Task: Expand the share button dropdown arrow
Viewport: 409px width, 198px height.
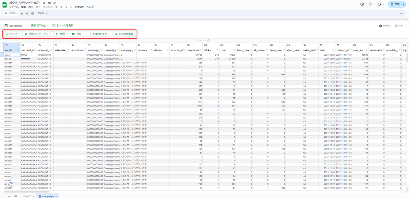Action: click(404, 4)
